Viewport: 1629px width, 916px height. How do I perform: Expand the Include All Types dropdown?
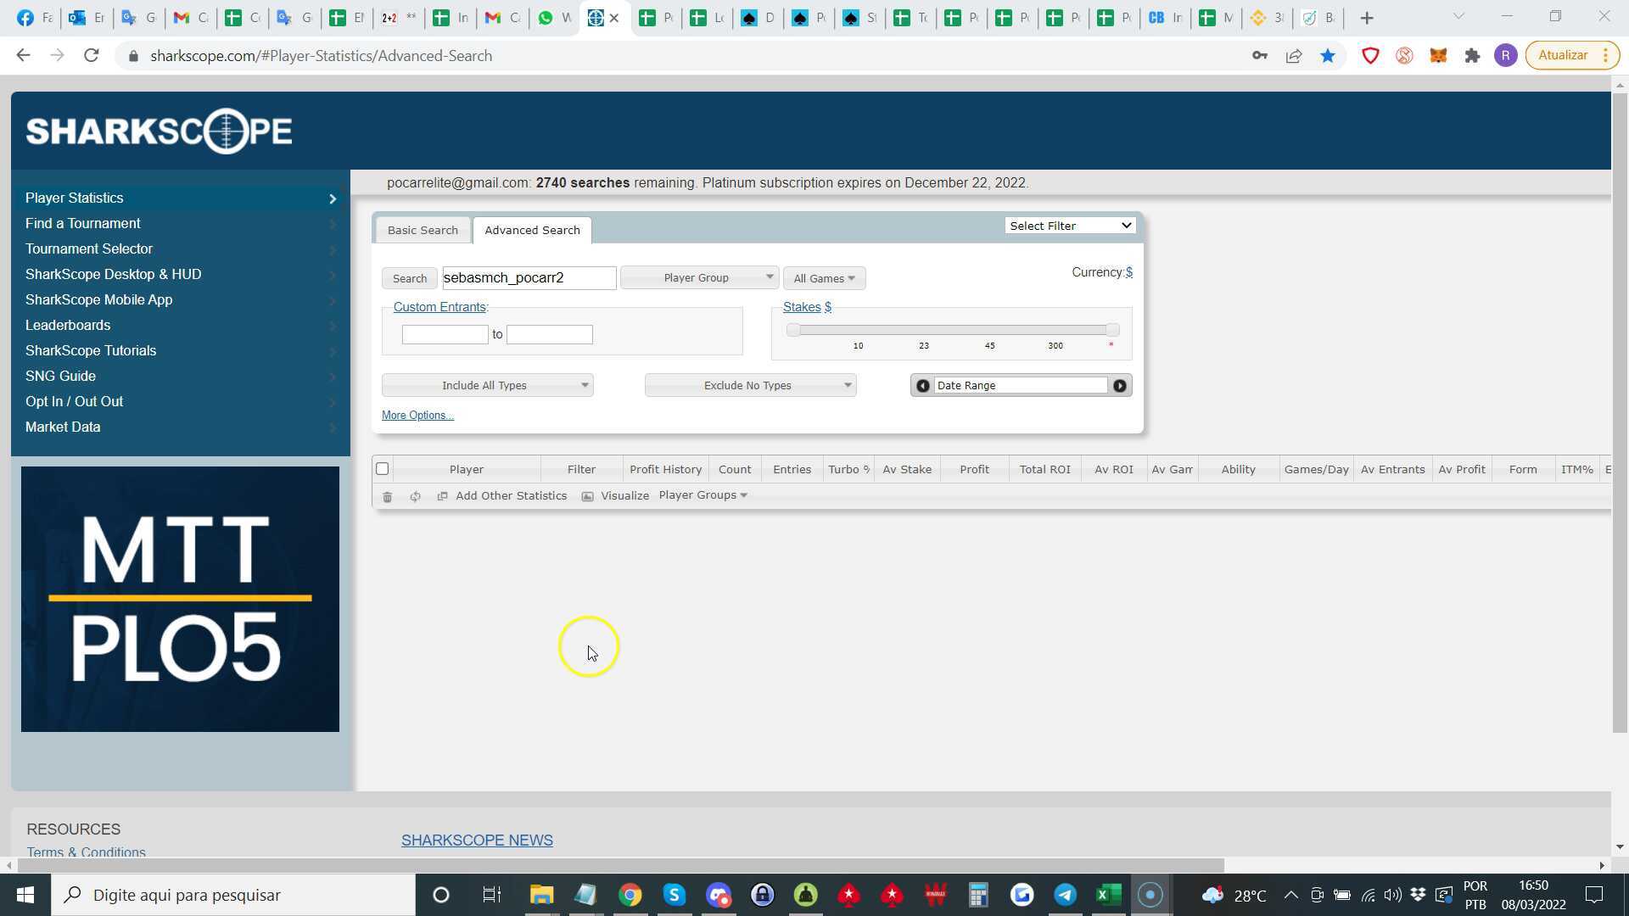(x=487, y=385)
